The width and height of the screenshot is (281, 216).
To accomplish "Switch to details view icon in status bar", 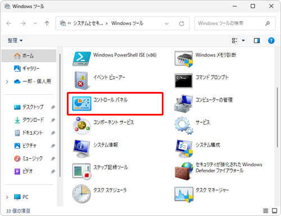I will click(x=265, y=211).
